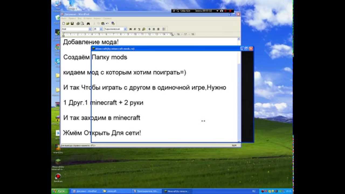Click the WordPad ruler bar
The height and width of the screenshot is (194, 345).
[129, 34]
